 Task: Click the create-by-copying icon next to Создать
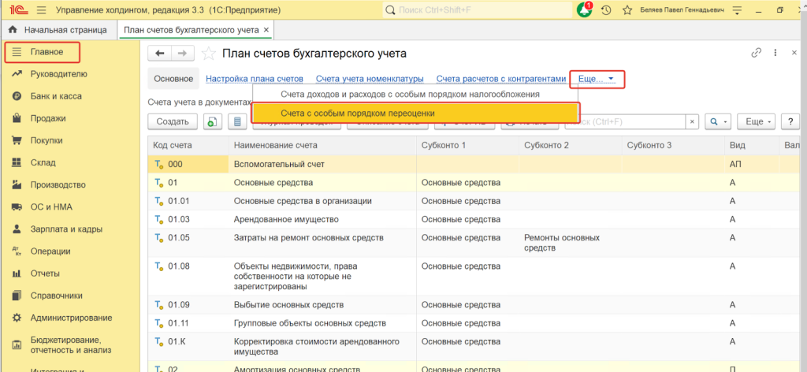212,121
